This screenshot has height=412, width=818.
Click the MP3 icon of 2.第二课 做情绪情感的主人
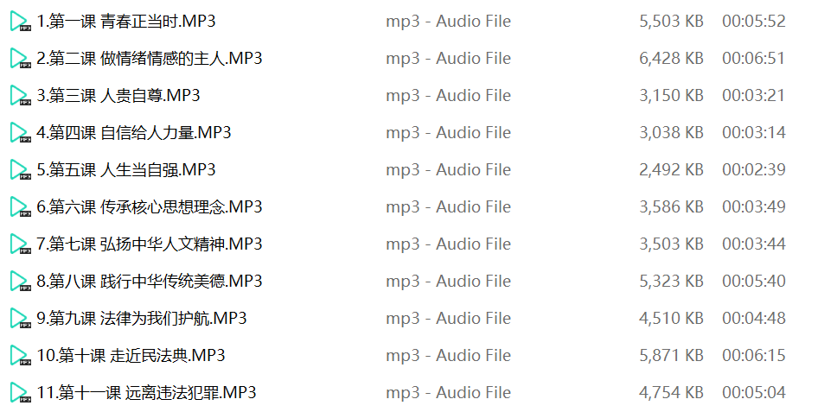(21, 59)
